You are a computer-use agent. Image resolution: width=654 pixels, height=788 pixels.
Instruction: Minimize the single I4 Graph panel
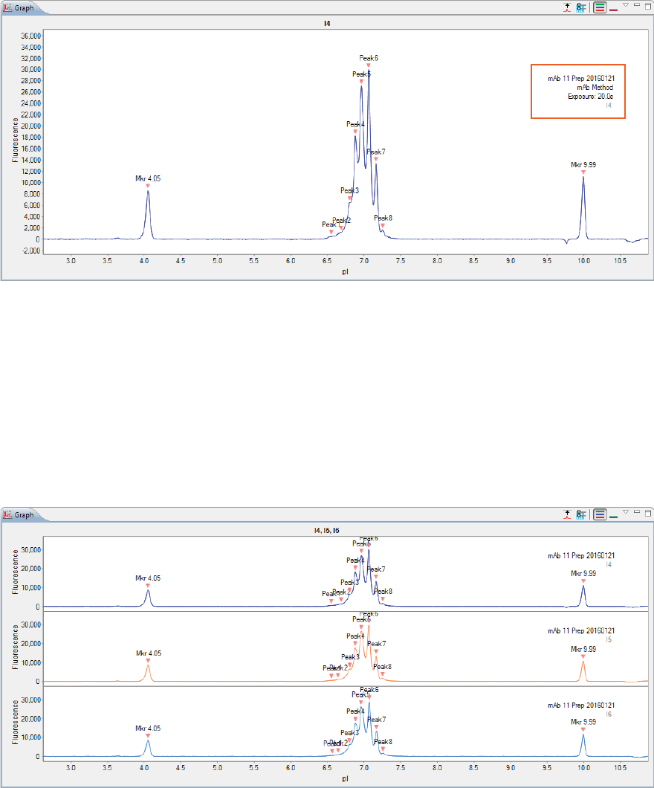(x=637, y=5)
